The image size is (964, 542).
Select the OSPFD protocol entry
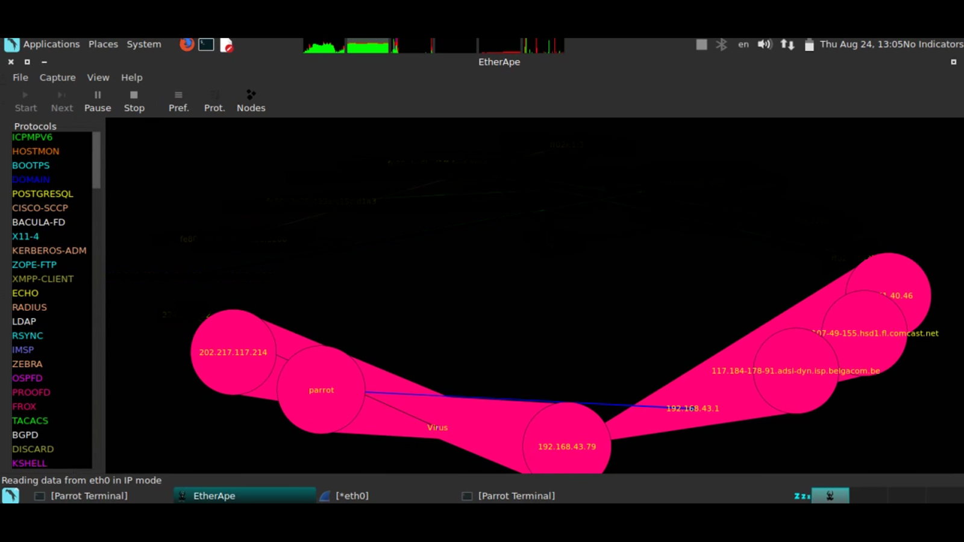27,378
